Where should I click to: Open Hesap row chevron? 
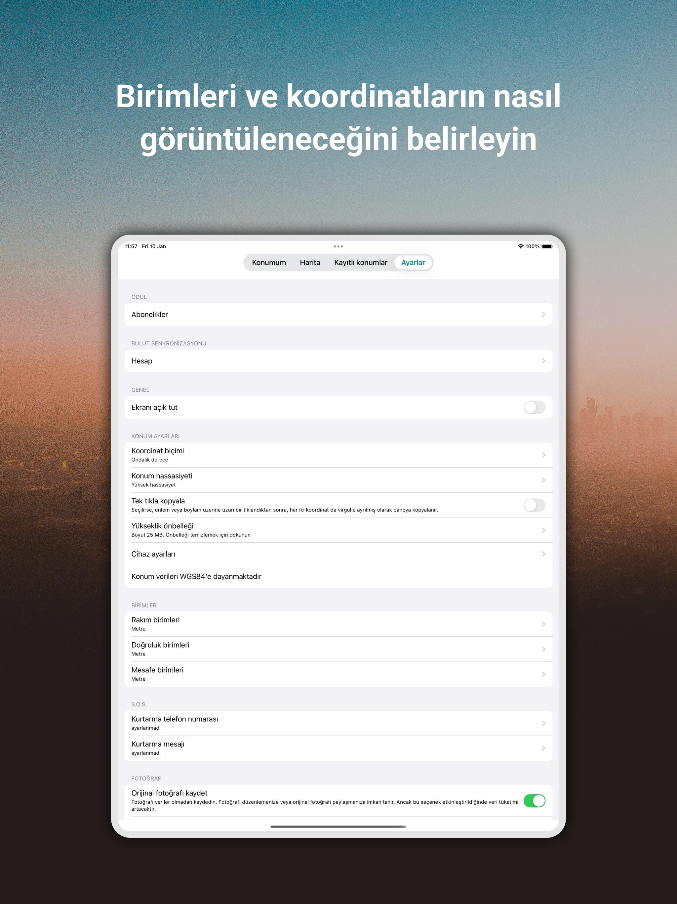coord(543,361)
